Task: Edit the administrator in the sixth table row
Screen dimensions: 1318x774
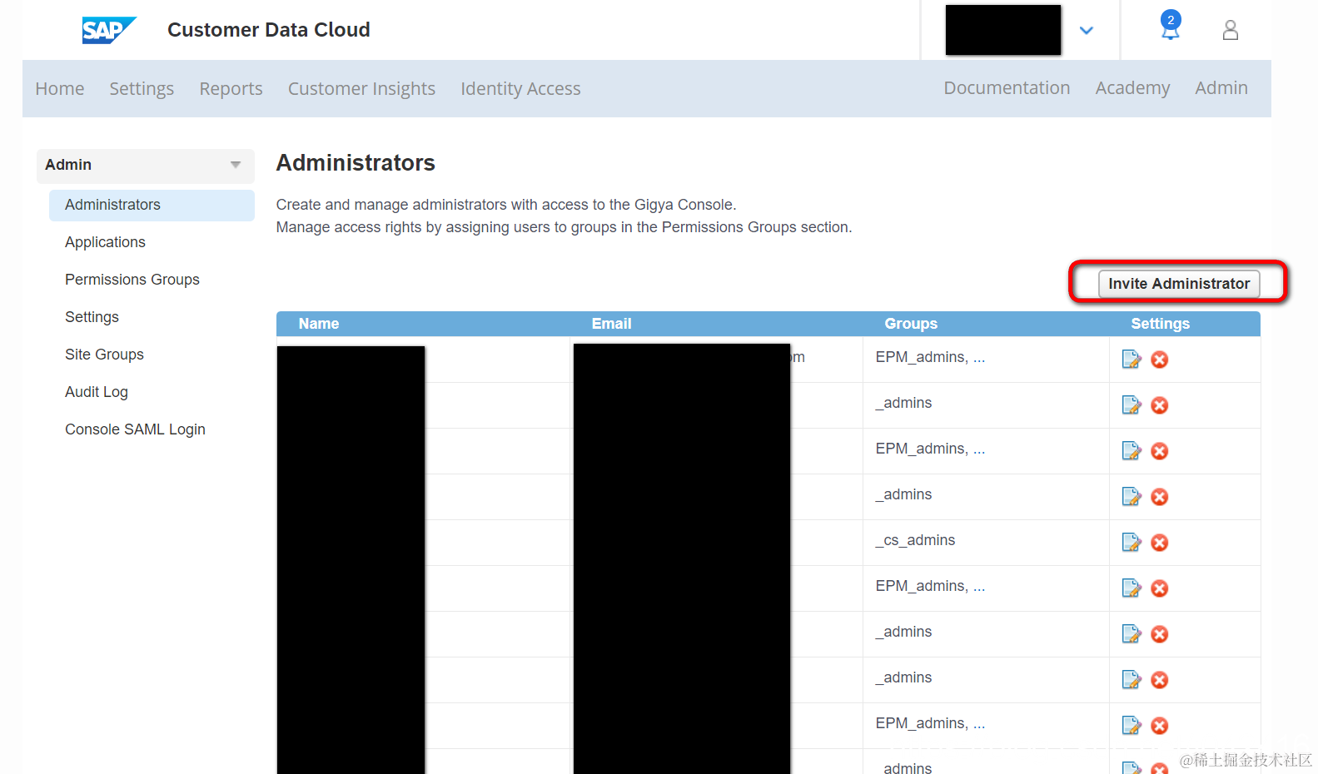Action: point(1131,588)
